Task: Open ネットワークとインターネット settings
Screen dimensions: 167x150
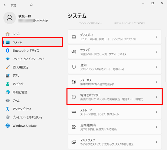Action: (x=32, y=59)
